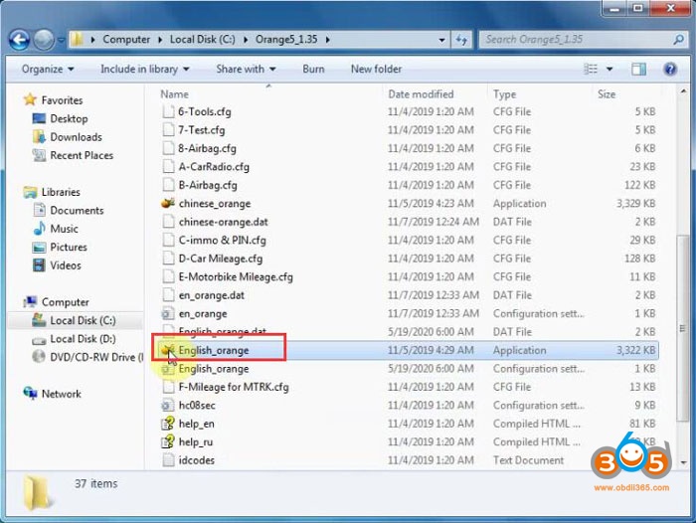Open Help with the question mark icon
696x523 pixels.
pos(670,69)
